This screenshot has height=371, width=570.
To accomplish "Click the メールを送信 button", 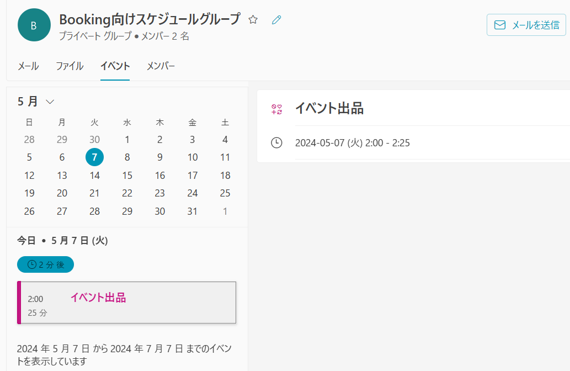I will [526, 25].
